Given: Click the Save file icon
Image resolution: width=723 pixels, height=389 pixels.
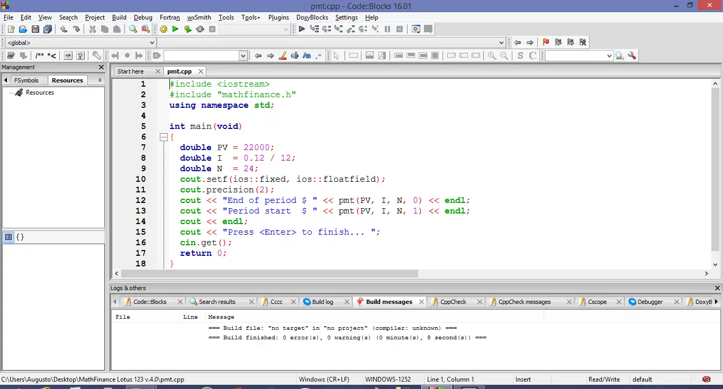Looking at the screenshot, I should coord(35,30).
